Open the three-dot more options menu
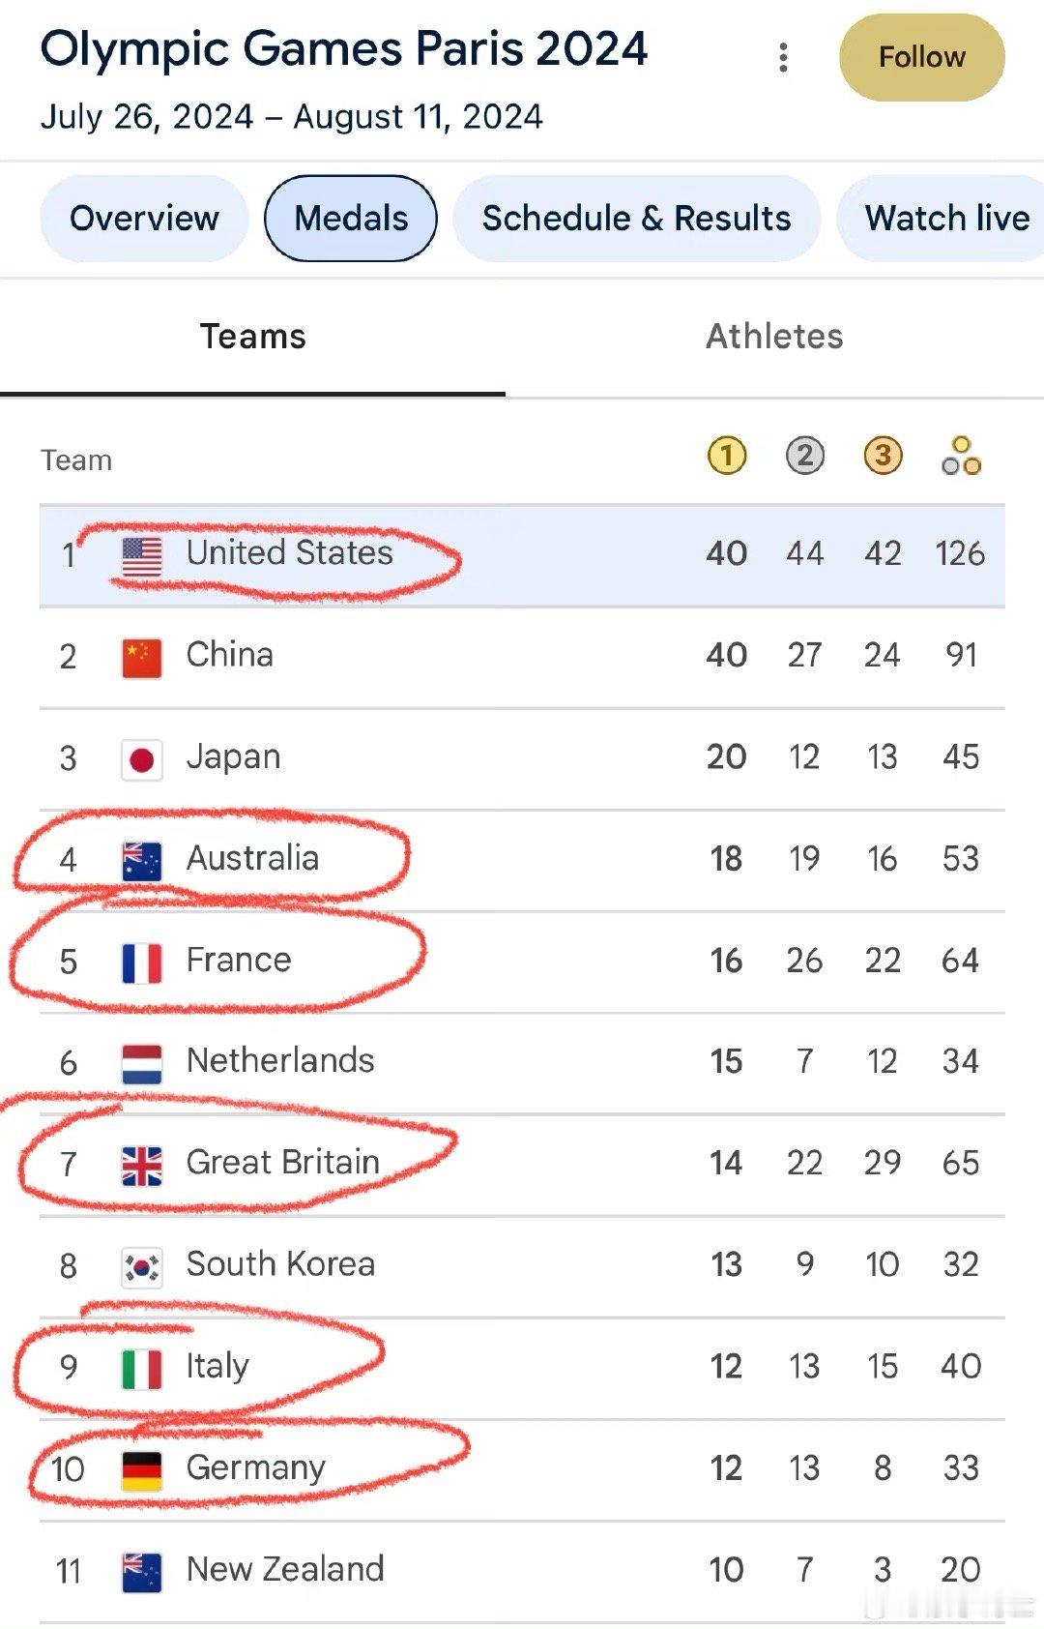Screen dimensions: 1044x1629 (783, 57)
